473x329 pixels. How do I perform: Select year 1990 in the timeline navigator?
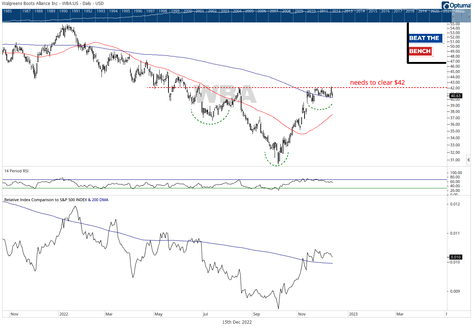(x=63, y=11)
